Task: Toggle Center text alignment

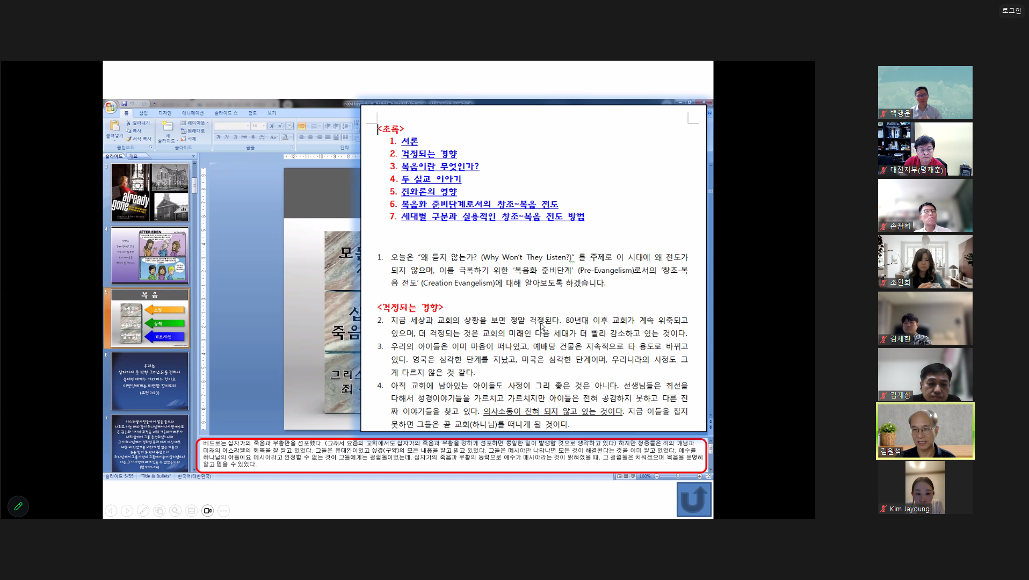Action: pos(310,137)
